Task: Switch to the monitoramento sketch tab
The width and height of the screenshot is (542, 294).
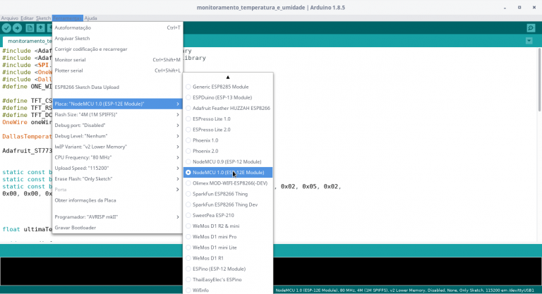Action: [x=28, y=42]
